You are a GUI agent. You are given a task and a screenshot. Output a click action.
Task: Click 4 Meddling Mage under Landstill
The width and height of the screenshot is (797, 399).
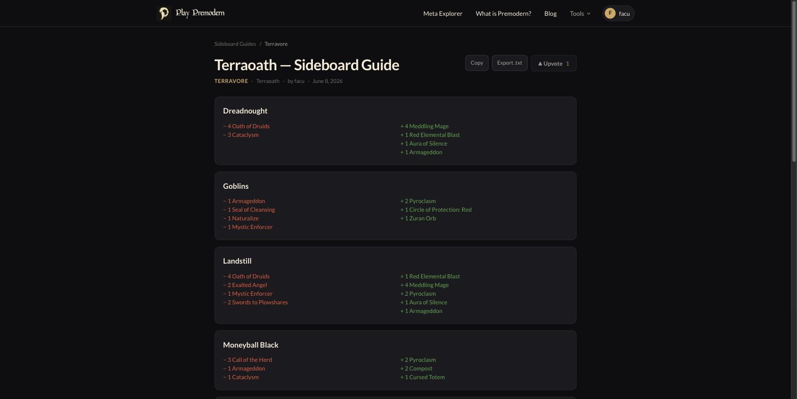pyautogui.click(x=424, y=285)
